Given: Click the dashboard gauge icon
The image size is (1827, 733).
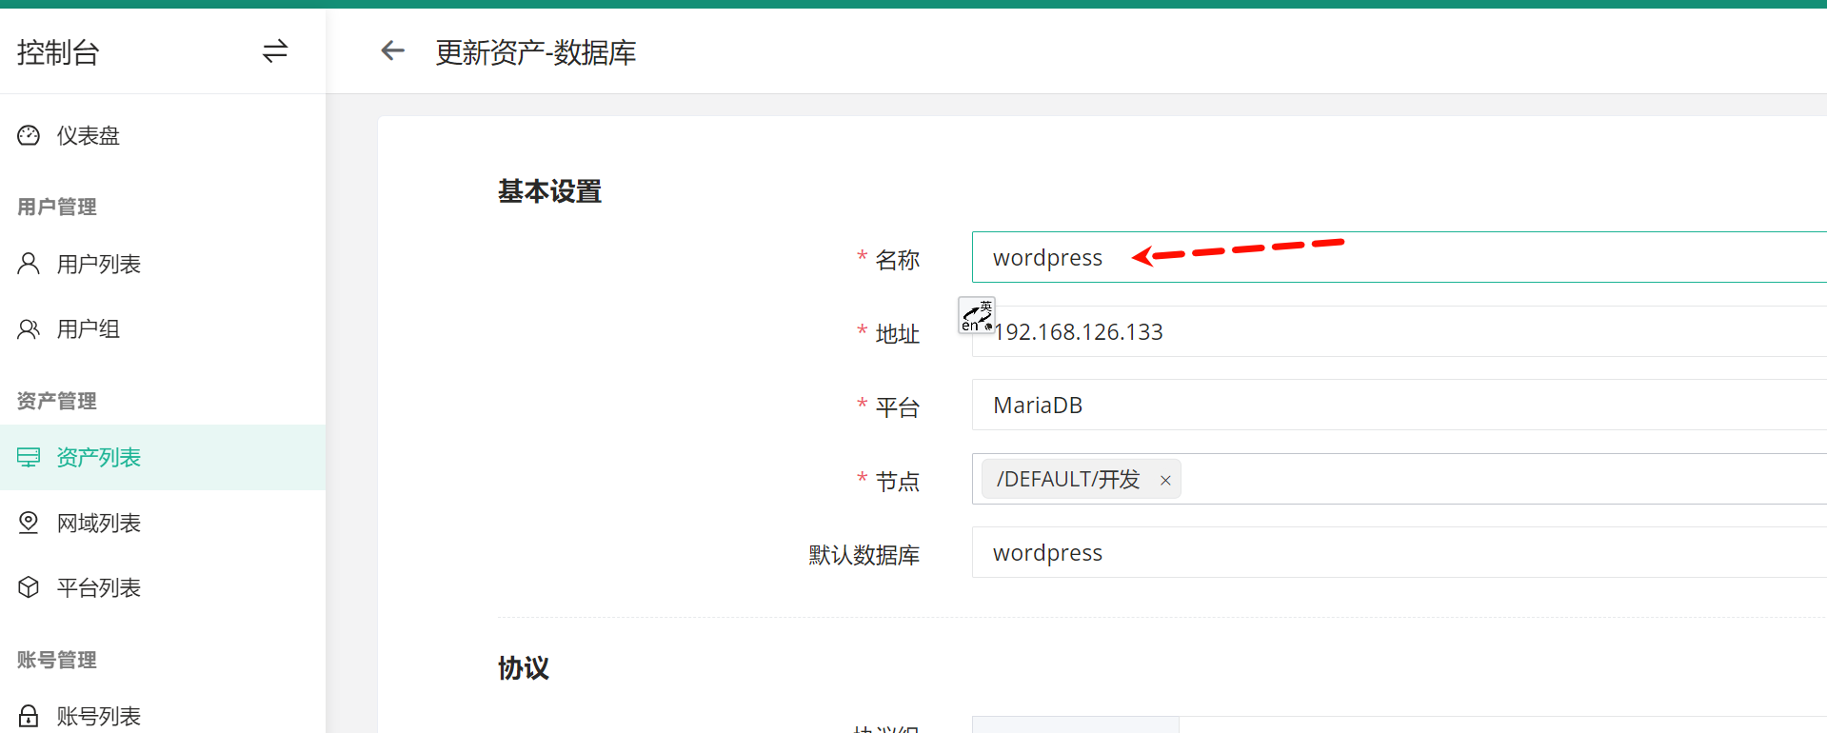Looking at the screenshot, I should tap(29, 135).
